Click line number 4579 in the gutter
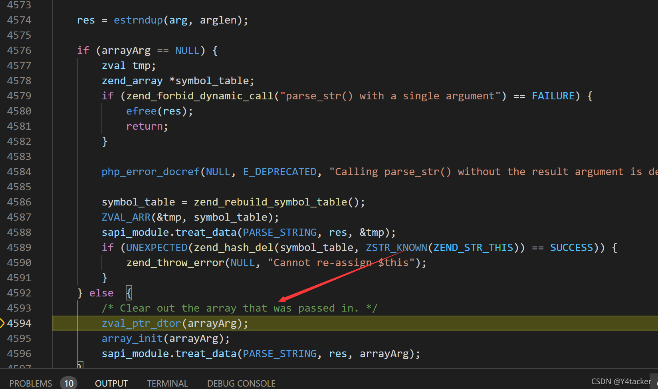The image size is (658, 389). pyautogui.click(x=19, y=96)
